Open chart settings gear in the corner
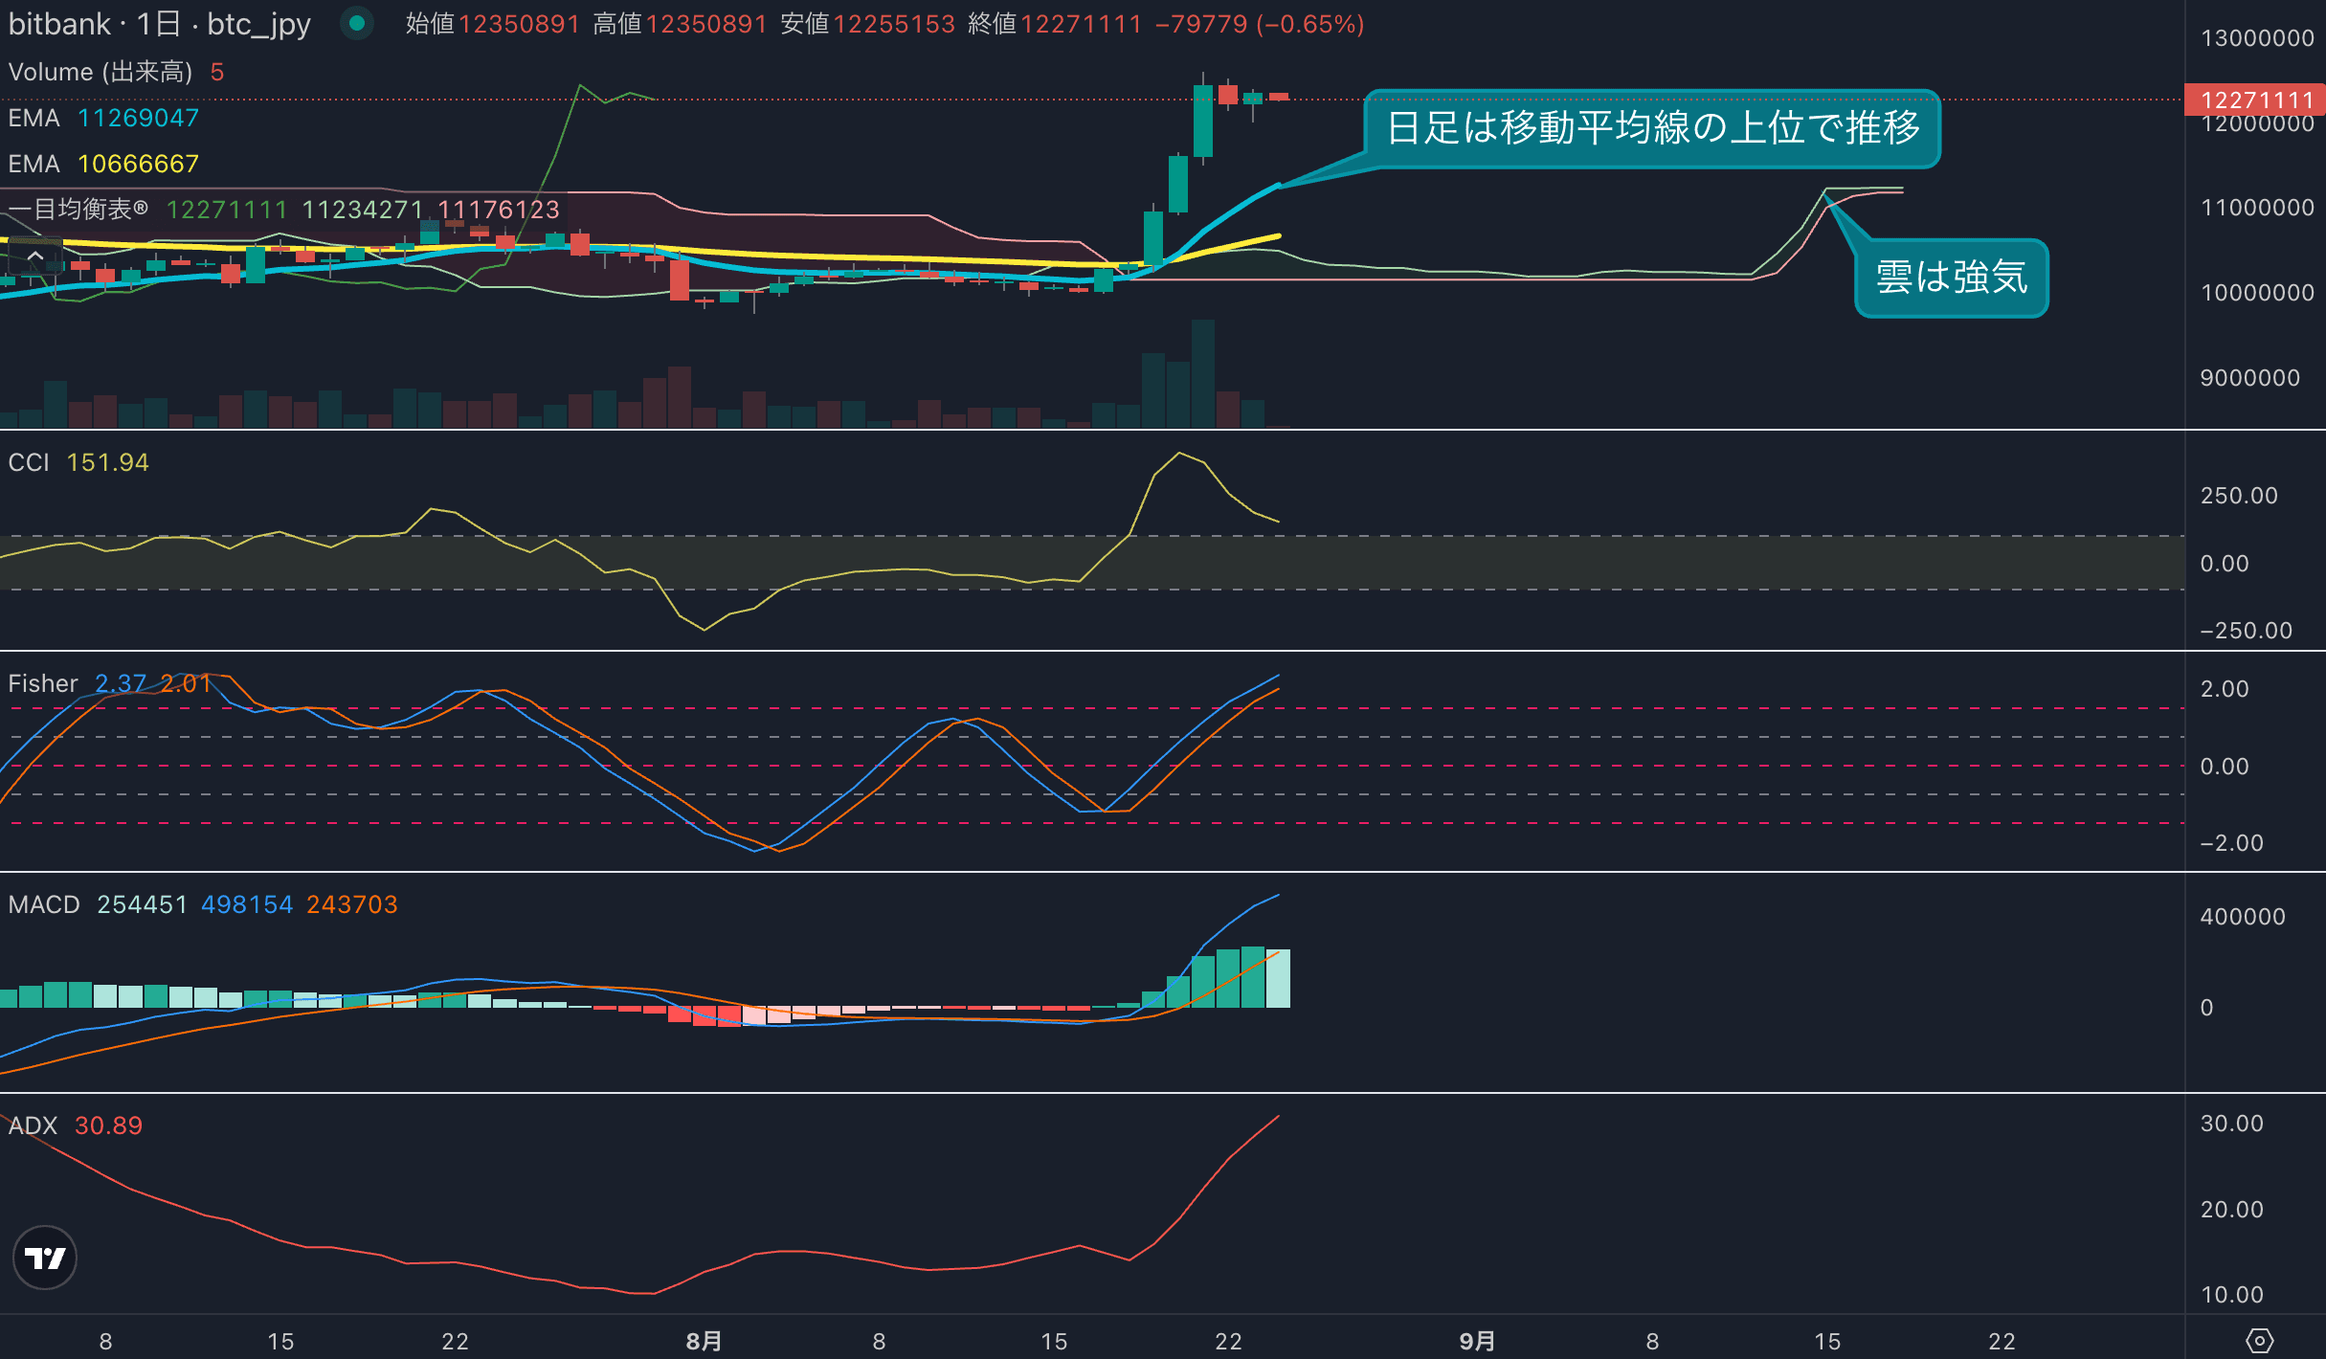The image size is (2326, 1359). 2259,1340
